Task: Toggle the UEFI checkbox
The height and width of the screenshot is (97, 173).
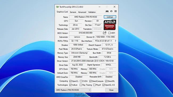Action: [109, 33]
